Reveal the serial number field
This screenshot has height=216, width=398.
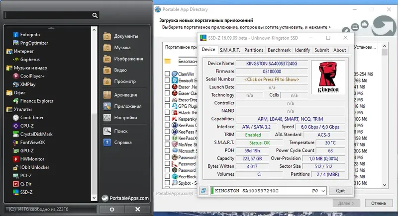pos(272,79)
